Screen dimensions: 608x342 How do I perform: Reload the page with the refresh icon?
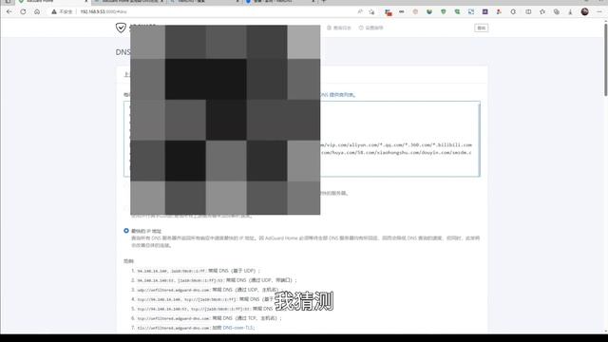point(23,11)
